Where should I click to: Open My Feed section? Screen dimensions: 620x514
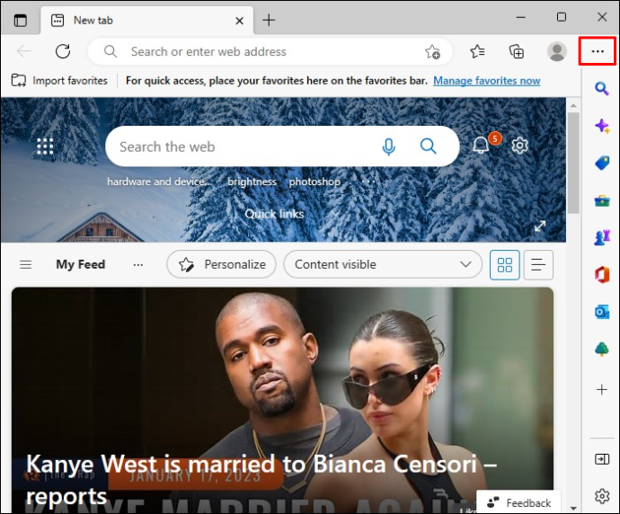(80, 264)
